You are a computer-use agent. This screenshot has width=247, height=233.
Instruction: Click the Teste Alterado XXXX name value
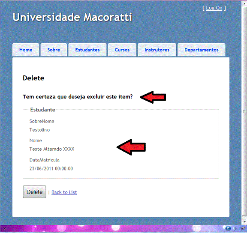click(x=52, y=149)
